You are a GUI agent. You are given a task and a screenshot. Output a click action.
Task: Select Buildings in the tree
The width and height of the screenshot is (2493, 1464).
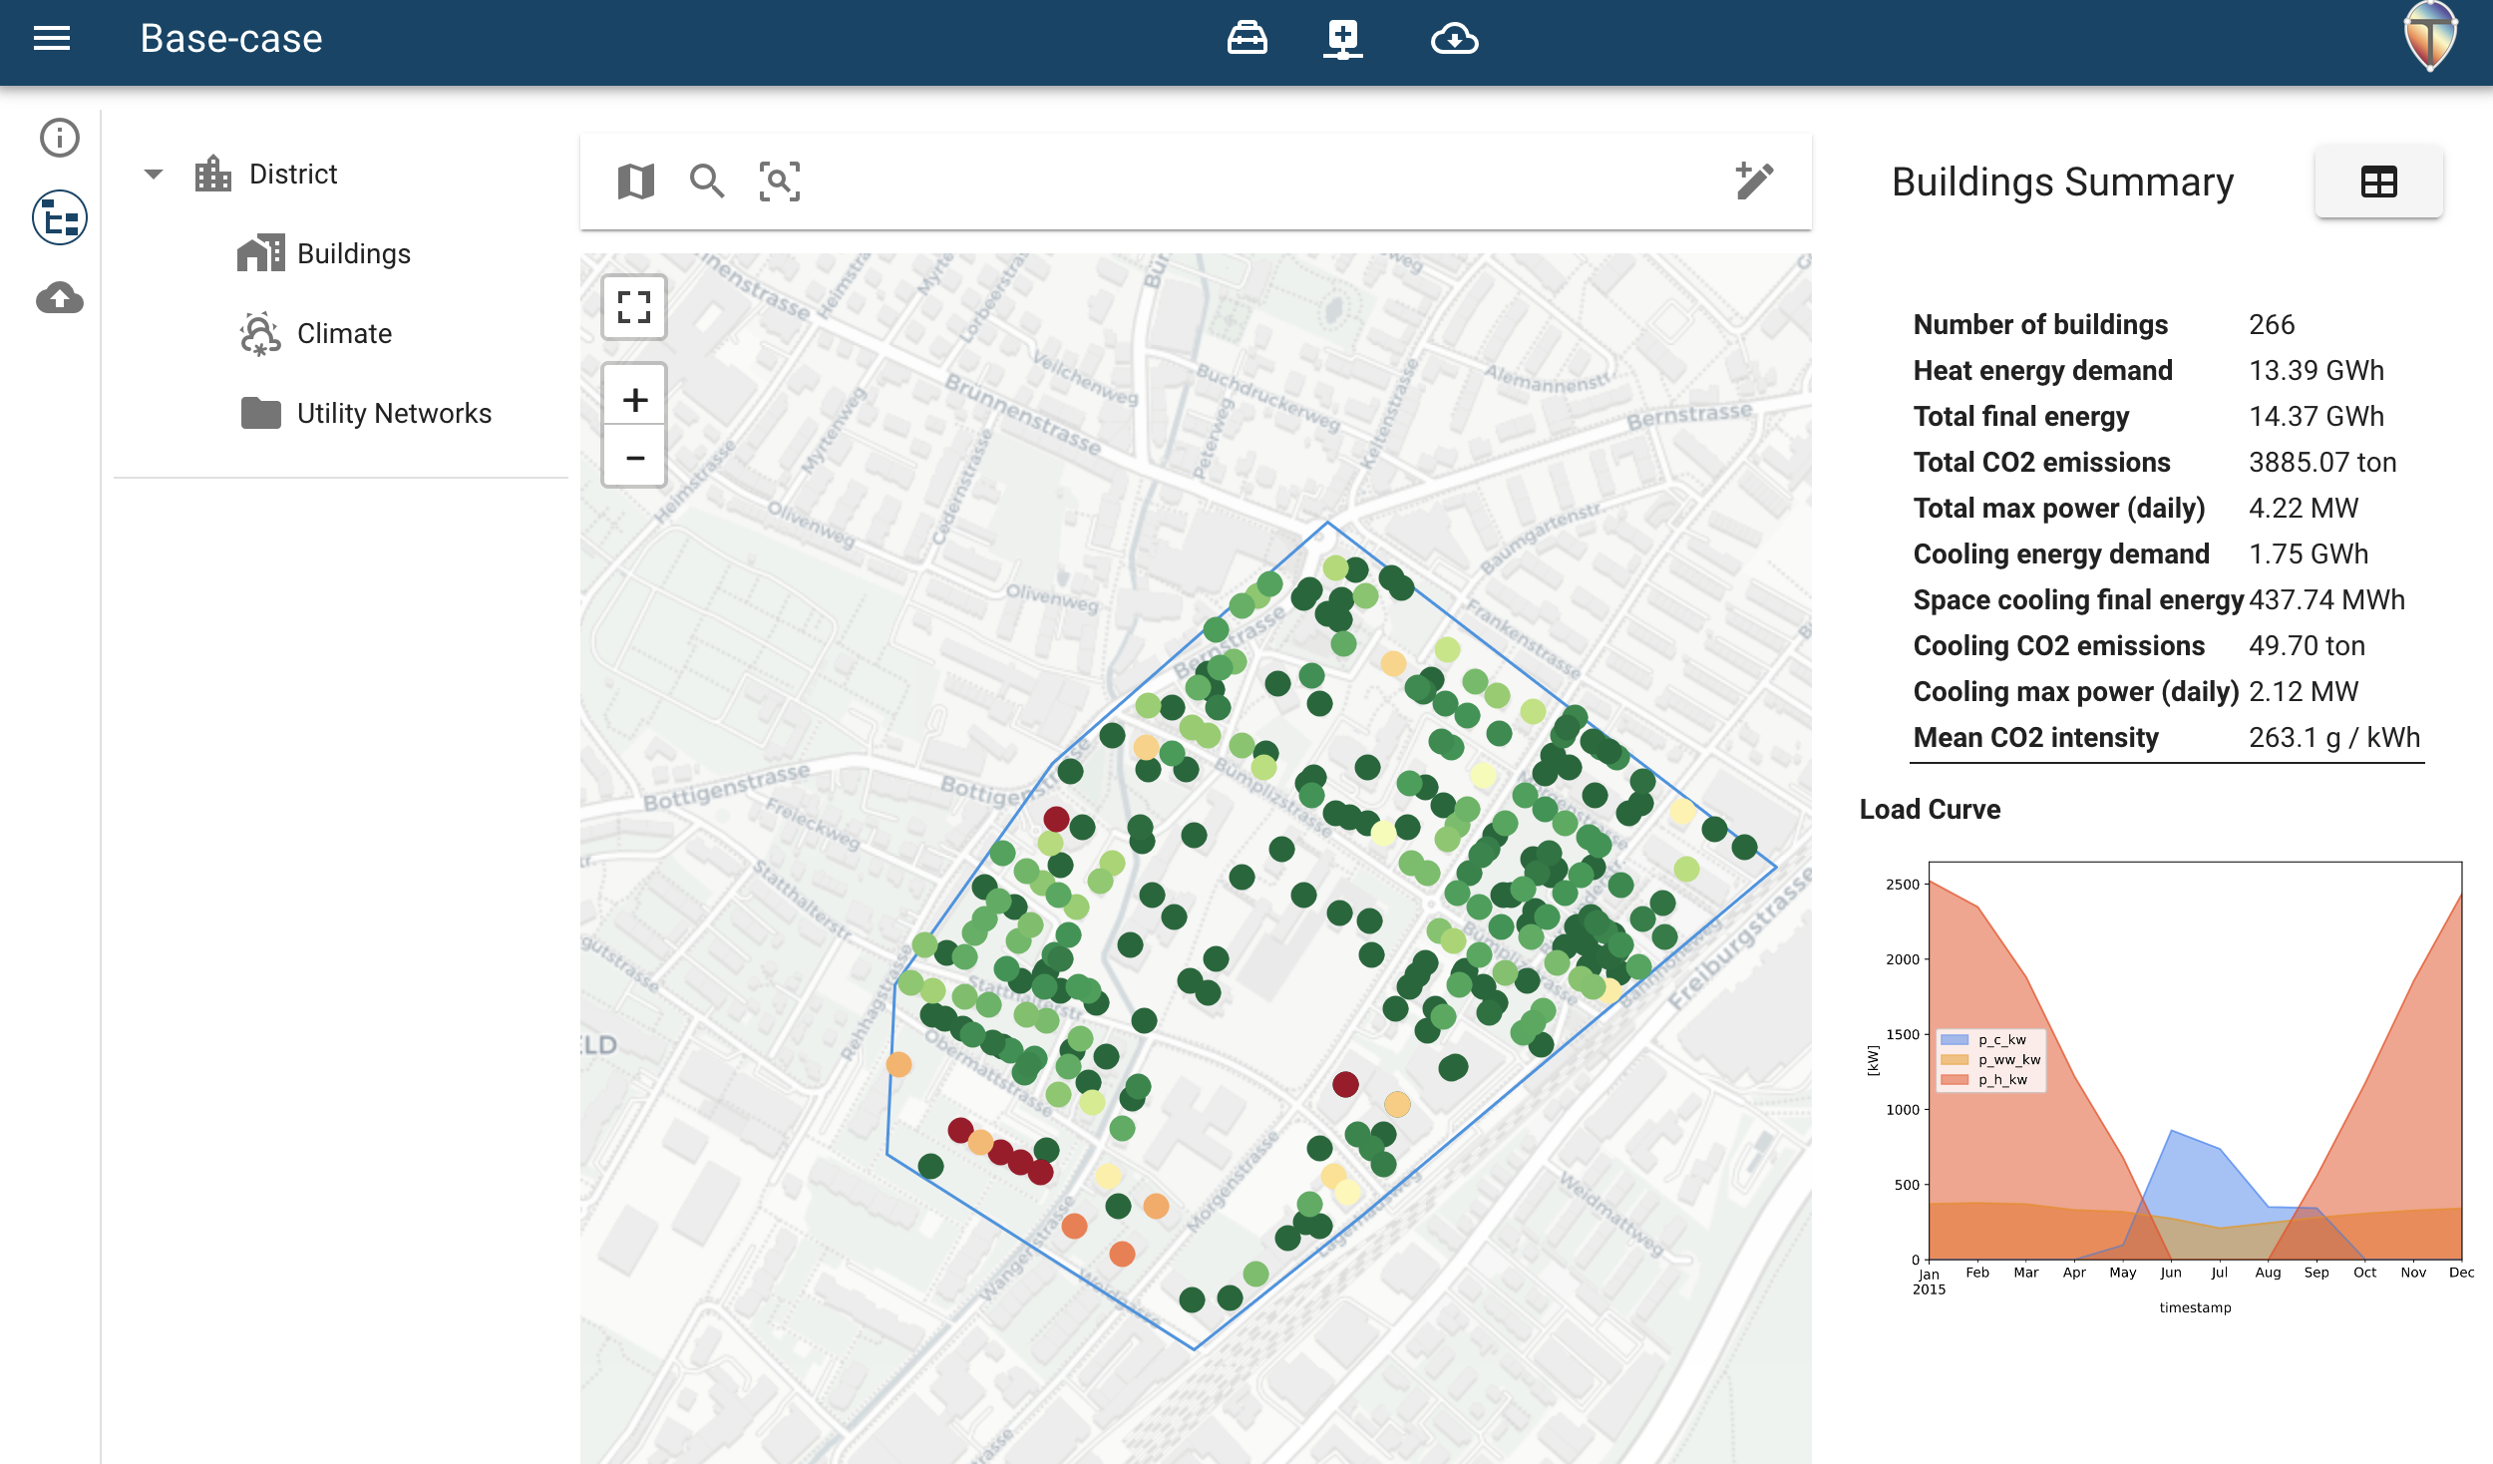pyautogui.click(x=354, y=253)
